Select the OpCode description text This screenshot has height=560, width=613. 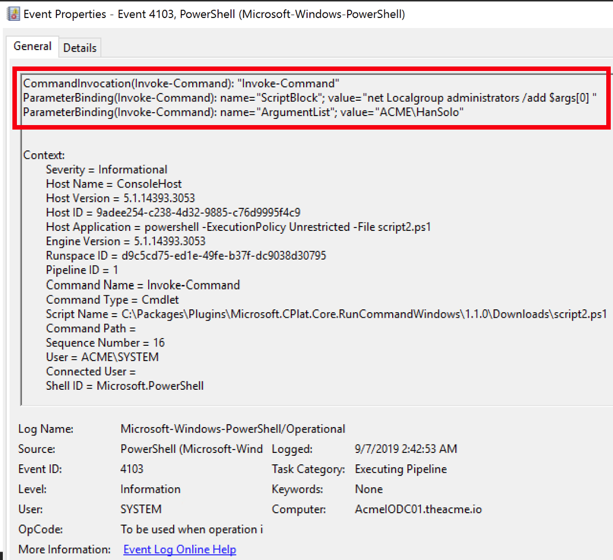(192, 529)
